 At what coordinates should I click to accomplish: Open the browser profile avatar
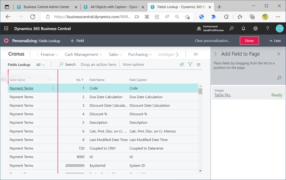pyautogui.click(x=265, y=17)
